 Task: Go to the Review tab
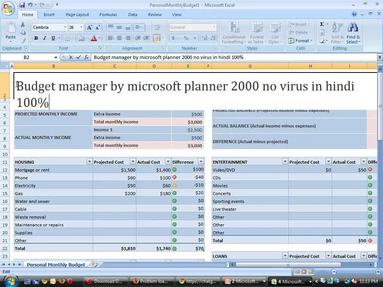pyautogui.click(x=154, y=15)
